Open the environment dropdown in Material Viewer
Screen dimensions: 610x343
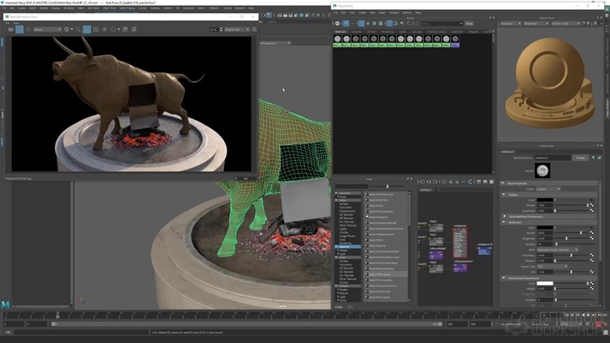[565, 23]
